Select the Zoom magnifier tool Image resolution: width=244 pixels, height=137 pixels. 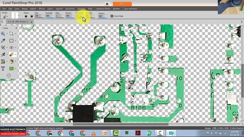tap(3, 33)
